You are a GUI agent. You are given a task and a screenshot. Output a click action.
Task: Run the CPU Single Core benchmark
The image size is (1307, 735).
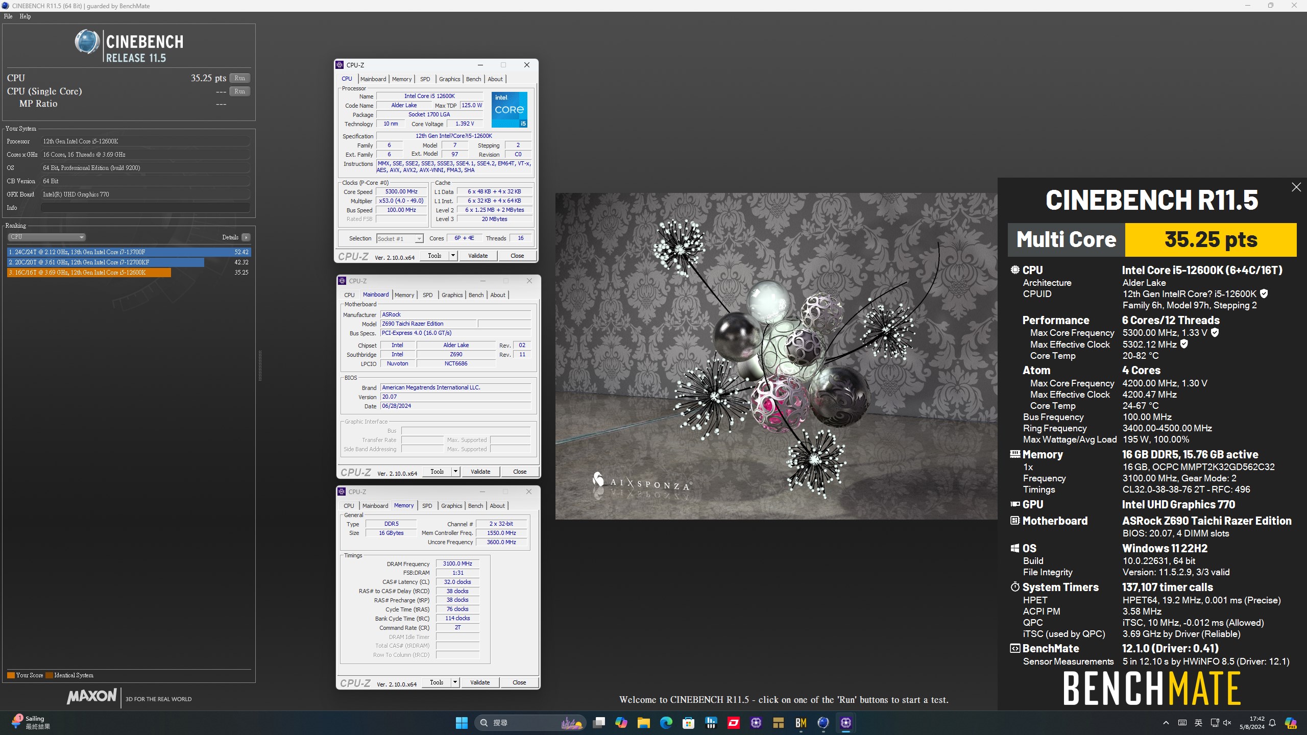tap(239, 91)
